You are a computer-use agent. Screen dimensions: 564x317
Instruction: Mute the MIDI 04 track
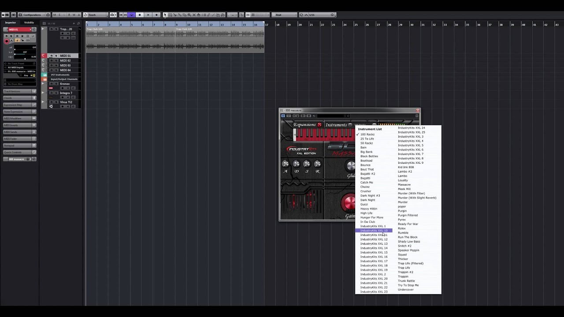tap(51, 70)
